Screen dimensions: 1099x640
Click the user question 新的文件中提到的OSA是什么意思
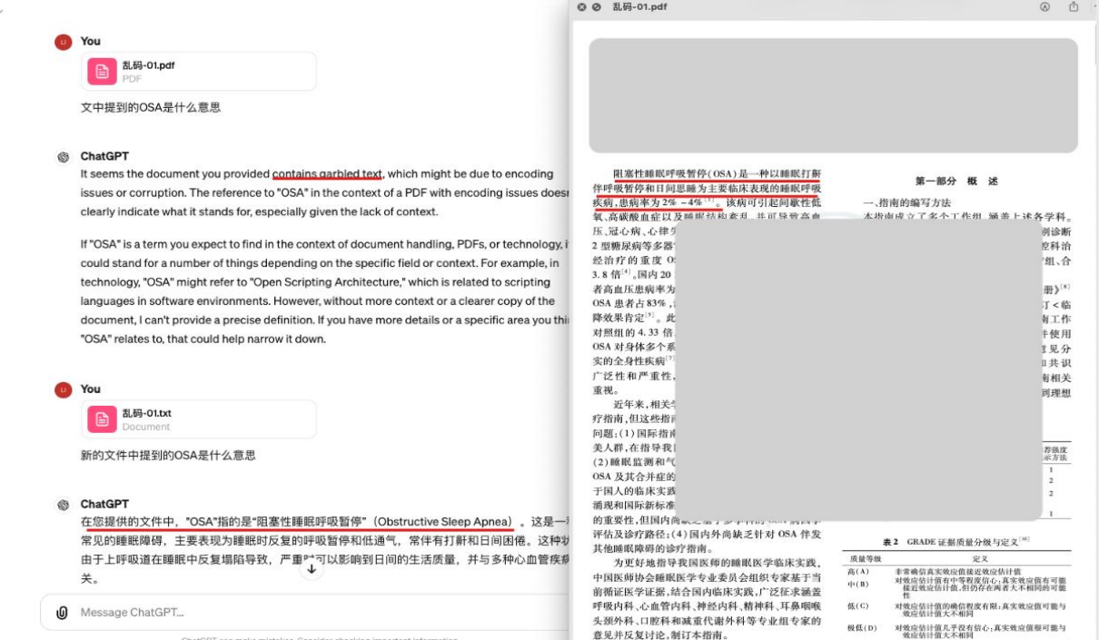168,456
